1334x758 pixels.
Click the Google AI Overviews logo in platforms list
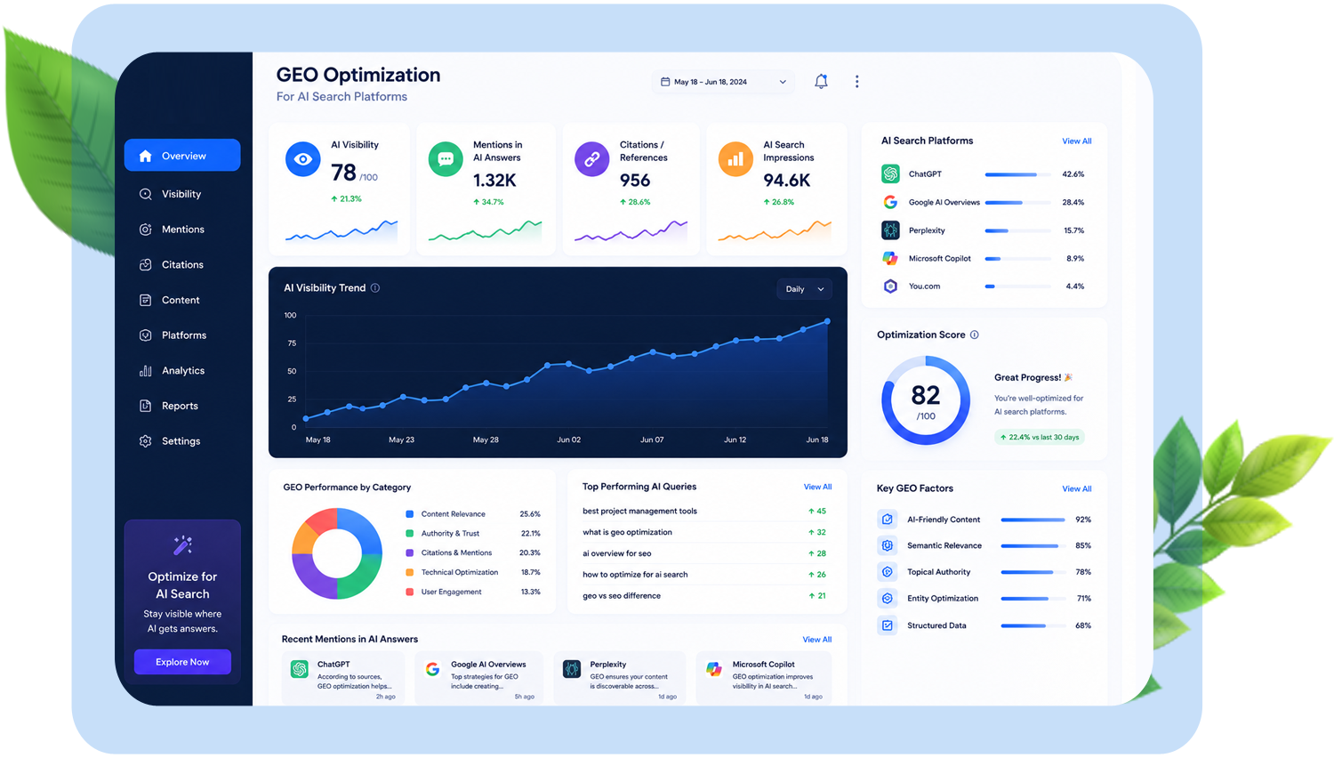tap(890, 202)
